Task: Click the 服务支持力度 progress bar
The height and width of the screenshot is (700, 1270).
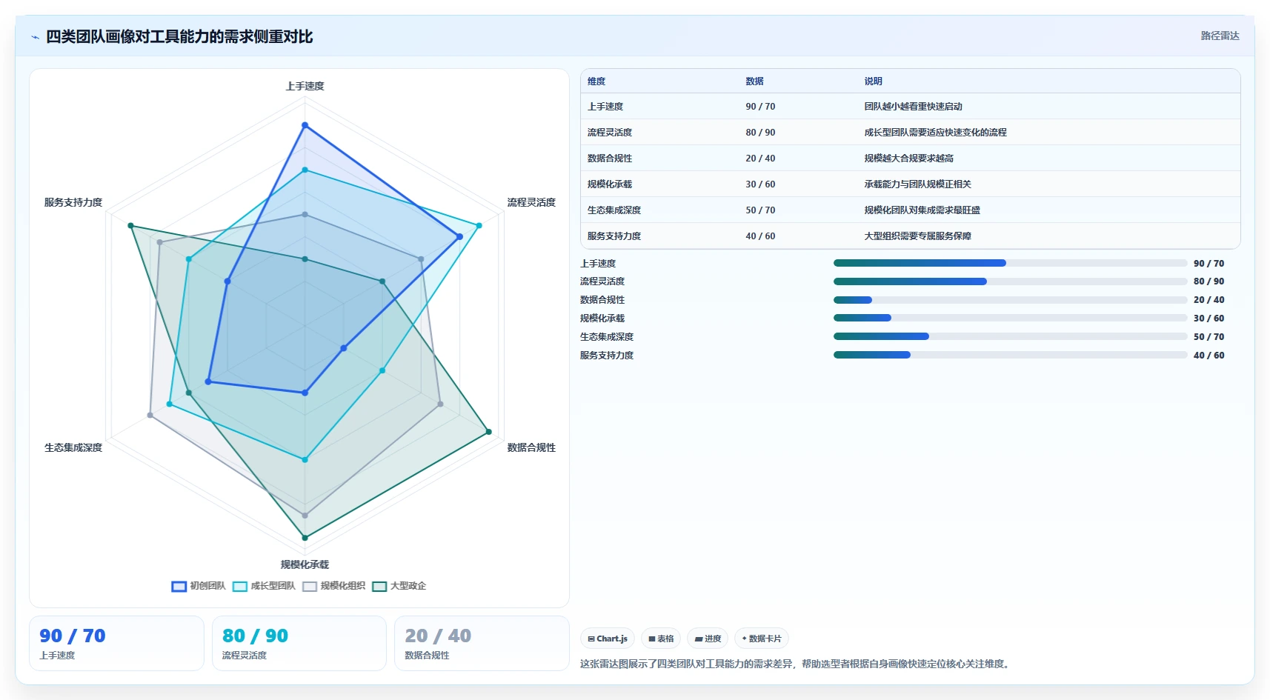Action: coord(1010,355)
